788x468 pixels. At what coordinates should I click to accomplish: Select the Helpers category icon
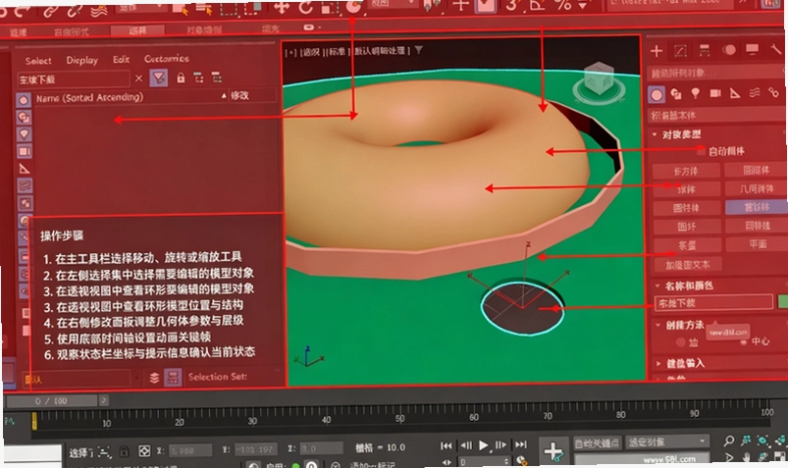[735, 93]
